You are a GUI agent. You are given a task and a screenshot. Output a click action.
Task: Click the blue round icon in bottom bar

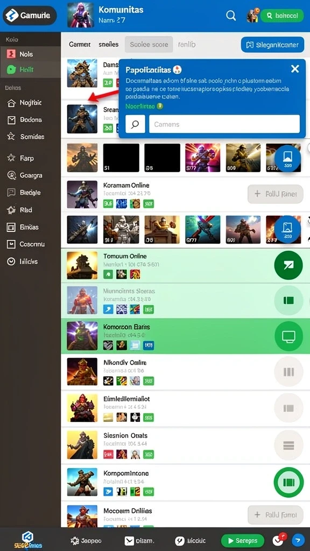(x=298, y=540)
